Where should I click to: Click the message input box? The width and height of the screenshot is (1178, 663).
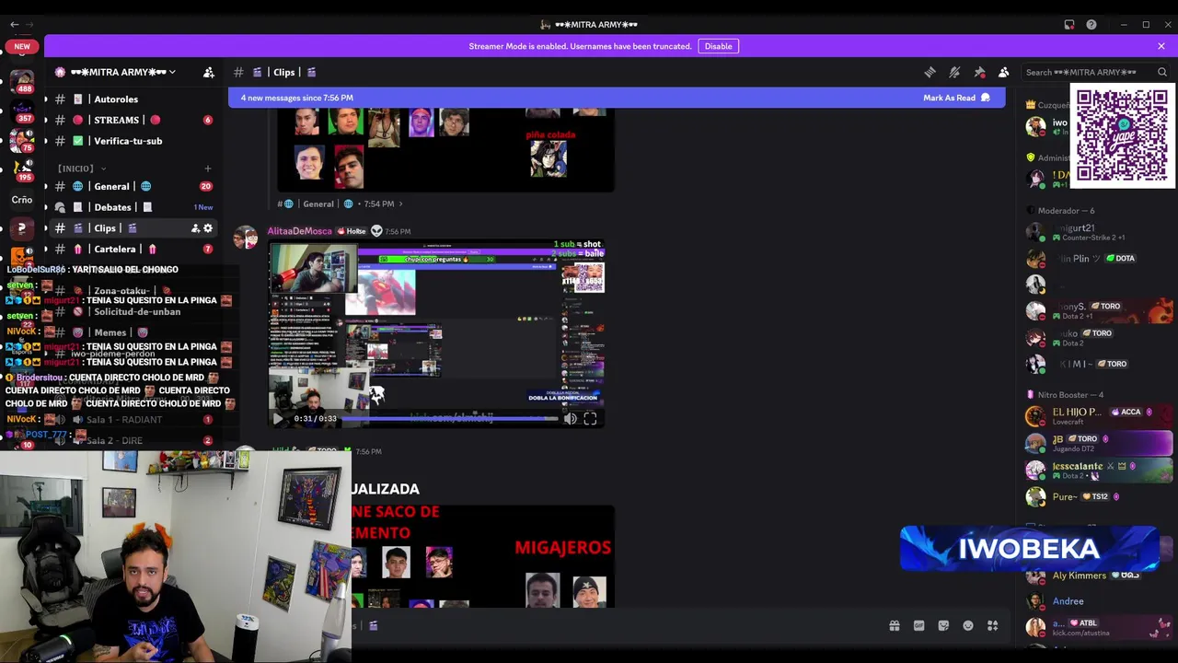[617, 626]
